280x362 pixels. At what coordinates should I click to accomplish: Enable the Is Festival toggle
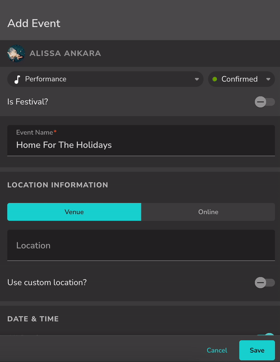(265, 102)
